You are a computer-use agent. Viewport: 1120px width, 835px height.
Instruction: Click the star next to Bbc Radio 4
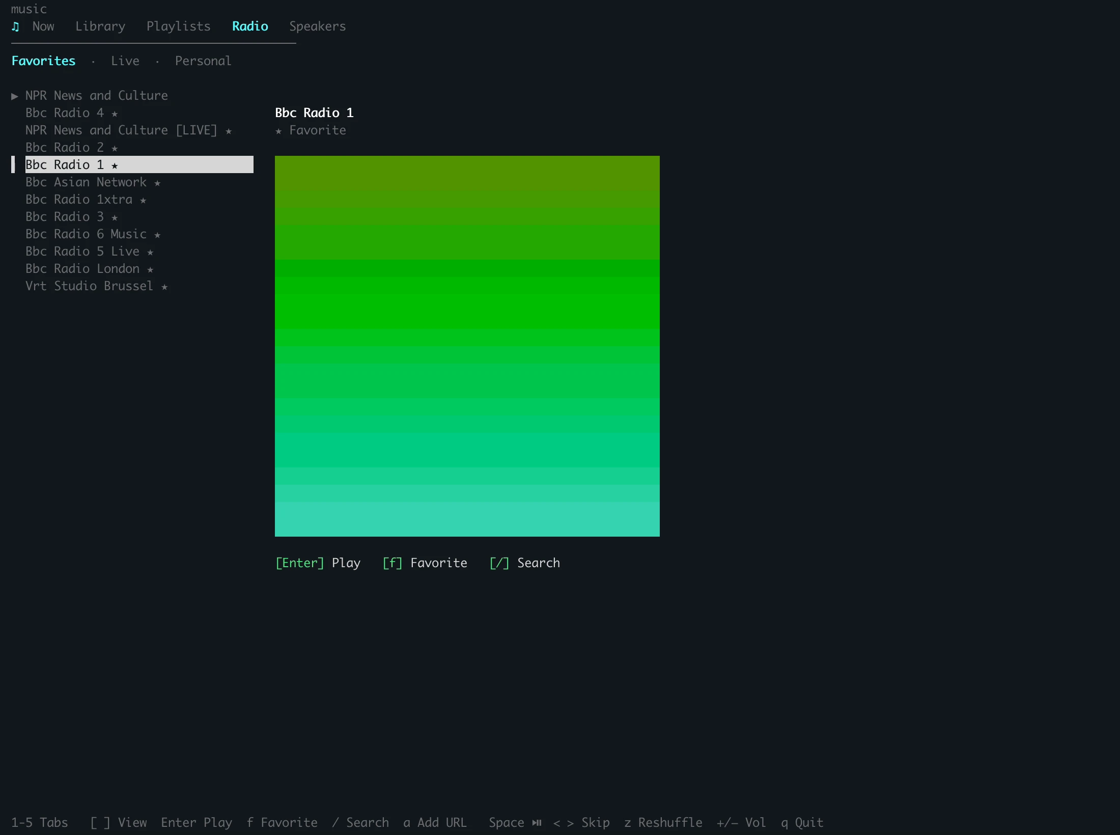(115, 114)
